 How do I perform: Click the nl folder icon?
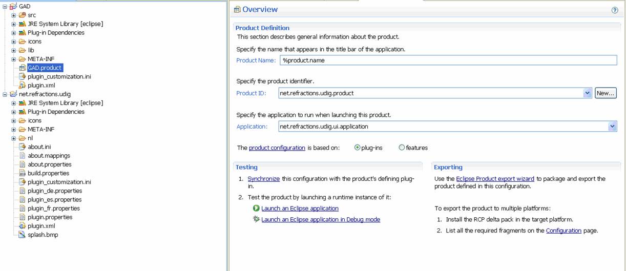[x=23, y=138]
